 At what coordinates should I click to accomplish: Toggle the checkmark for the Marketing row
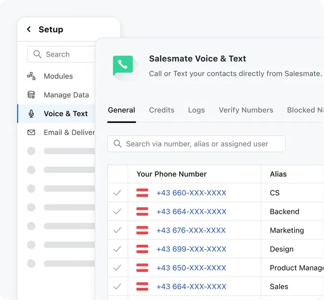[x=117, y=230]
